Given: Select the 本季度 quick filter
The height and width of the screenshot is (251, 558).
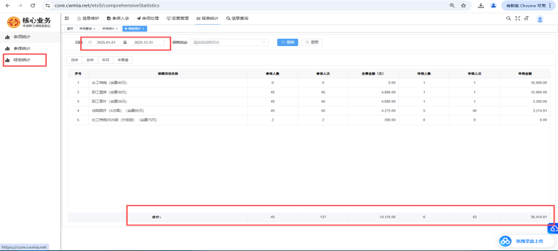Looking at the screenshot, I should click(x=123, y=60).
